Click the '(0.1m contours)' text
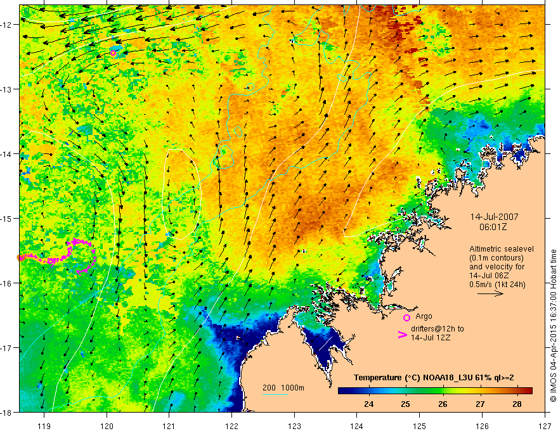This screenshot has width=558, height=431. click(x=496, y=258)
